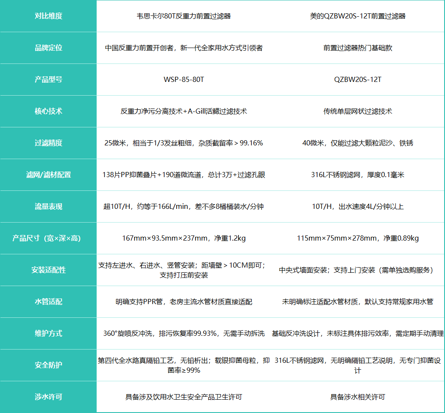Select the 传统单层网状过滤技术 cell
445x413 pixels.
pos(357,112)
